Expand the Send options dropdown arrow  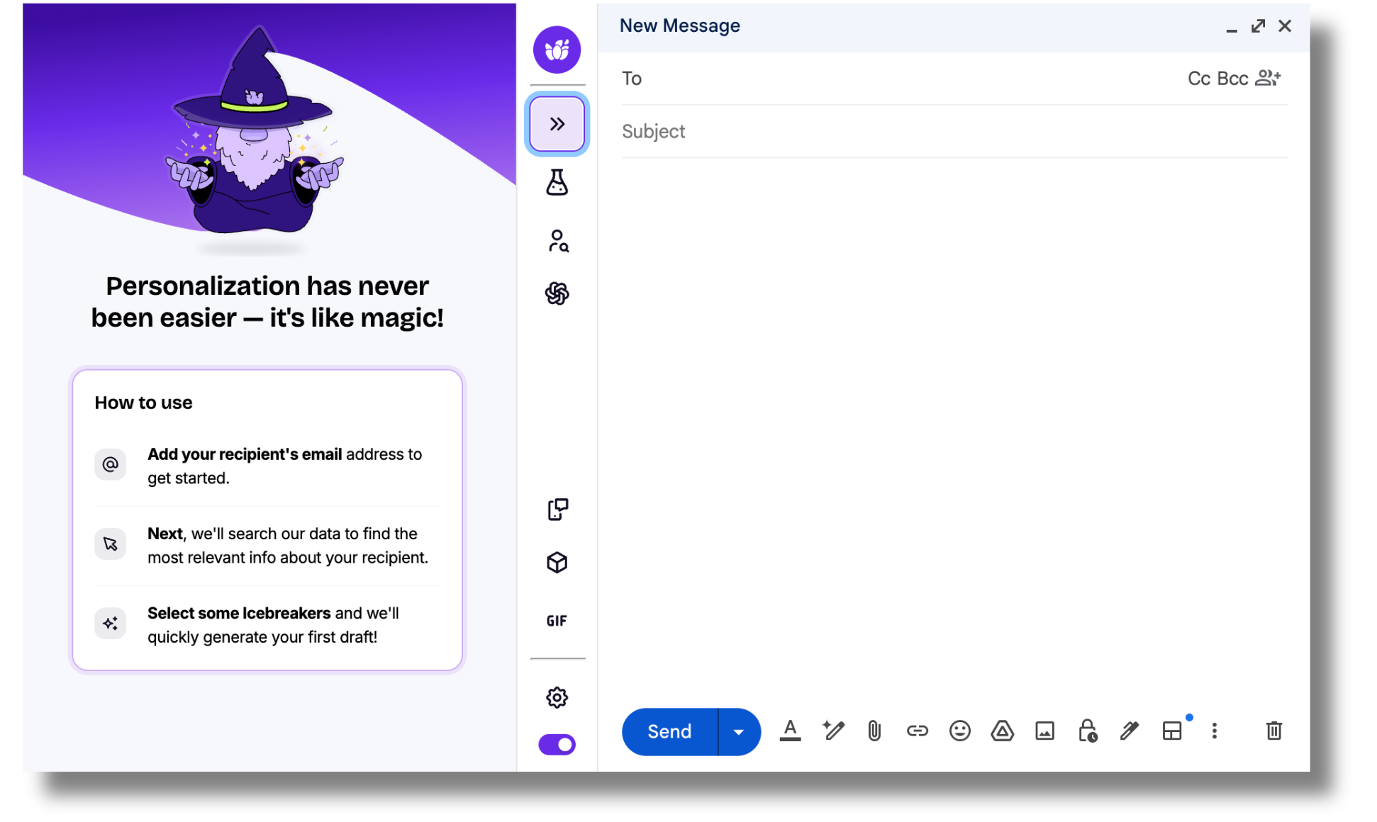coord(738,731)
